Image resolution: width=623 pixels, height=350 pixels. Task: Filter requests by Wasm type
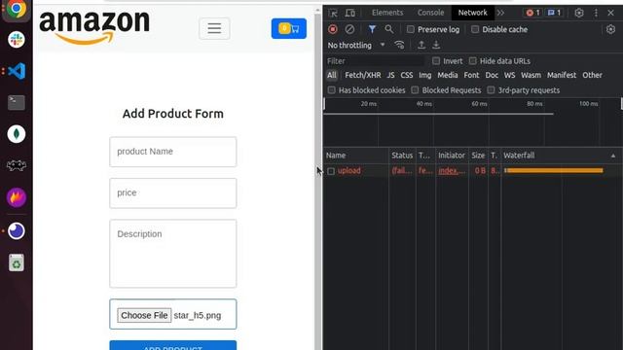531,75
